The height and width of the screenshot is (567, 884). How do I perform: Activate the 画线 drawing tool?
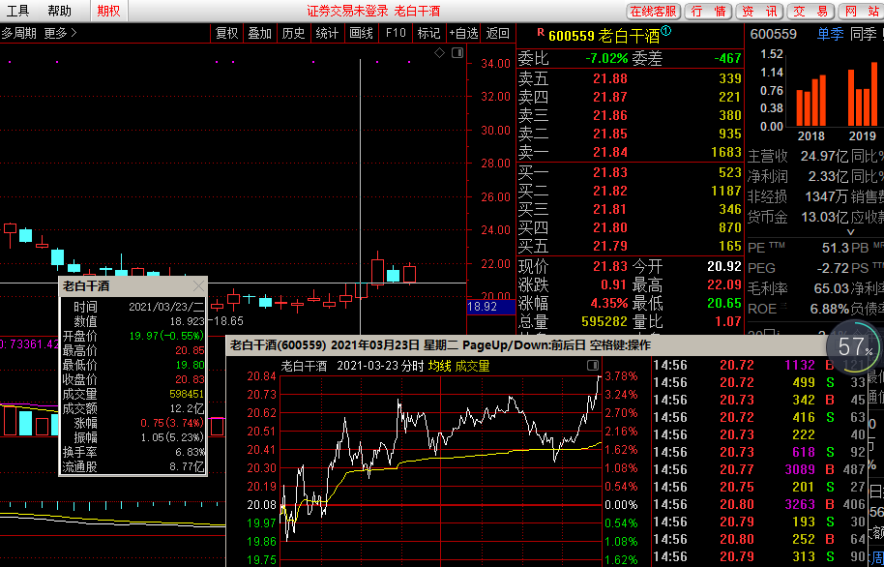(x=361, y=33)
